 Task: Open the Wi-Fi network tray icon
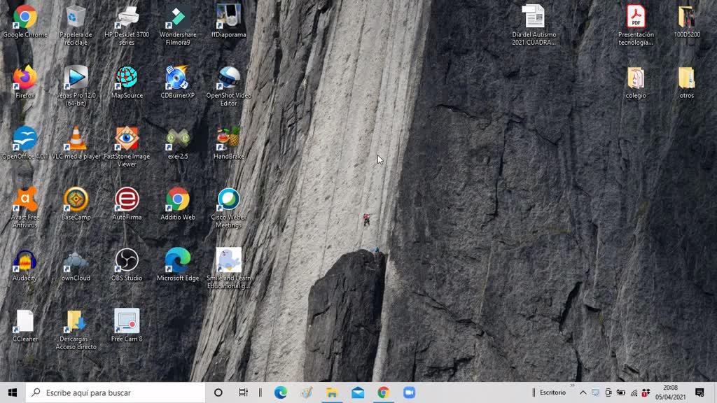(633, 393)
